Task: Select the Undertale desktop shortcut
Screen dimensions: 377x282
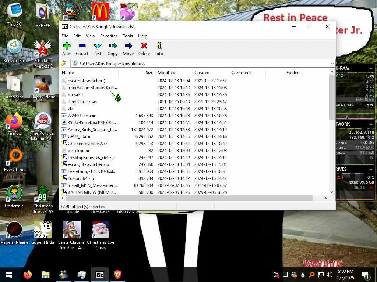Action: 14,197
